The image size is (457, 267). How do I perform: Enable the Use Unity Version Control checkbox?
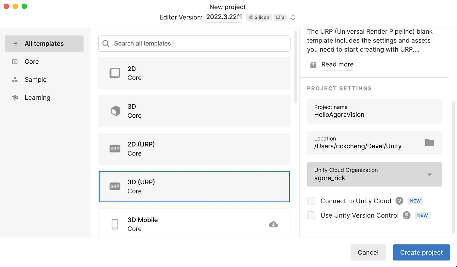[311, 215]
